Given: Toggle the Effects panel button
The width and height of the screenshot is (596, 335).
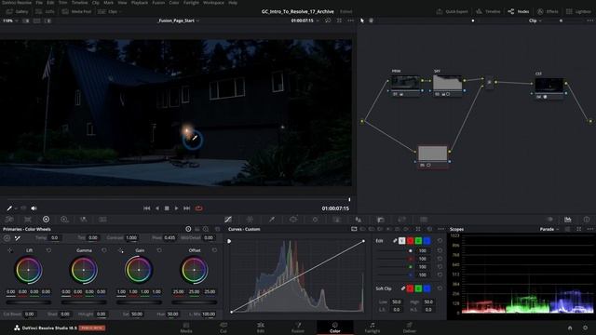Looking at the screenshot, I should 549,12.
